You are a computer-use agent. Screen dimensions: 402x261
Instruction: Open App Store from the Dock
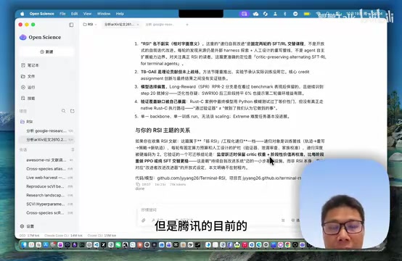tap(46, 245)
